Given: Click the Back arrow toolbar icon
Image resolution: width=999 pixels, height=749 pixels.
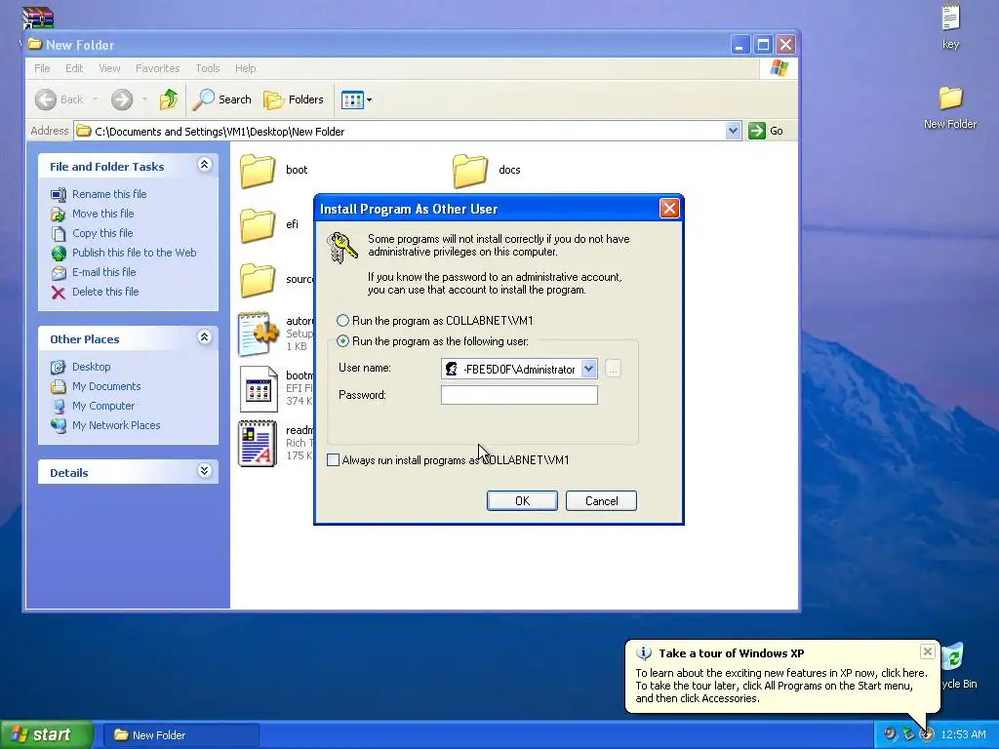Looking at the screenshot, I should point(46,99).
